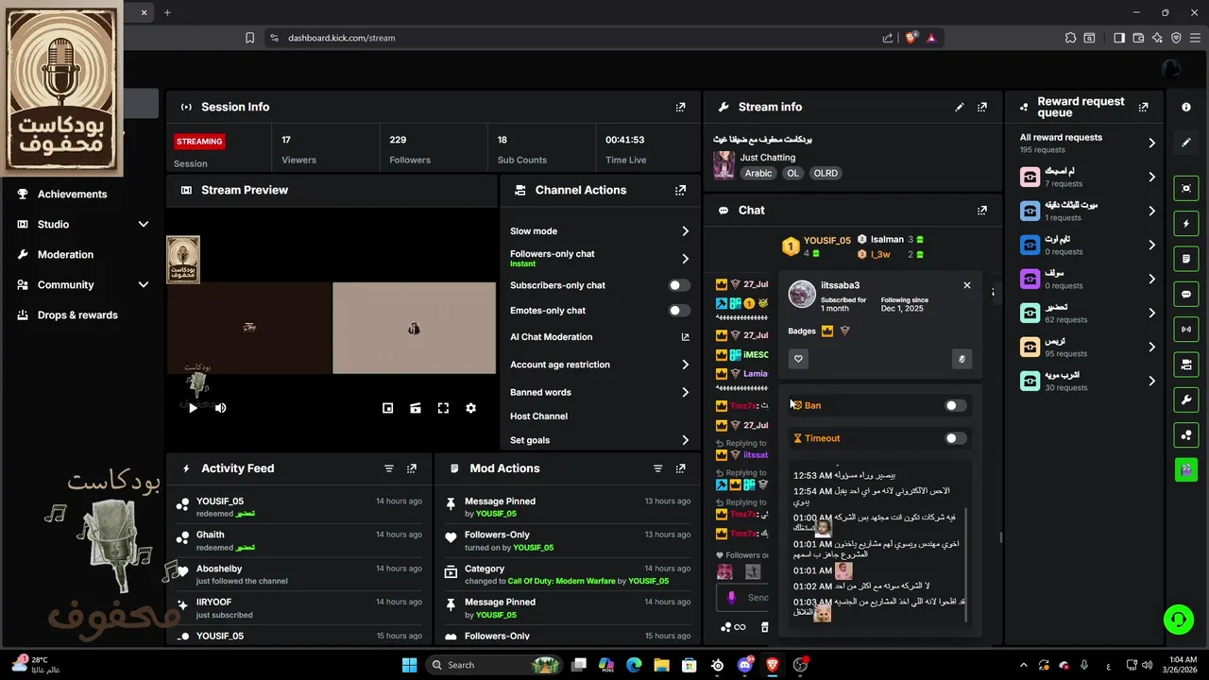Open stream preview settings gear
1209x680 pixels.
[471, 408]
